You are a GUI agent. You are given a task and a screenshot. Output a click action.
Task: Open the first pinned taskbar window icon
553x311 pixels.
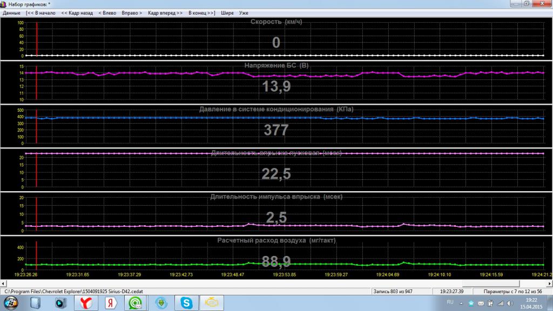click(x=35, y=303)
